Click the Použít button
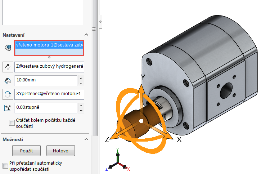This screenshot has height=174, width=270. [x=27, y=151]
